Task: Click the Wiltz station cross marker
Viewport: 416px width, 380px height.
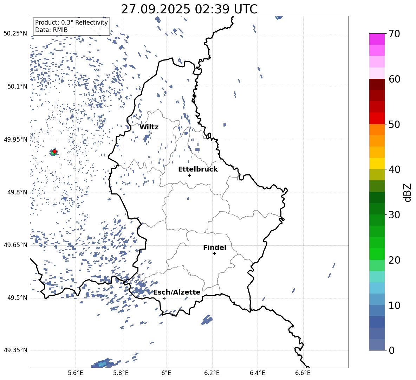Action: coord(151,133)
